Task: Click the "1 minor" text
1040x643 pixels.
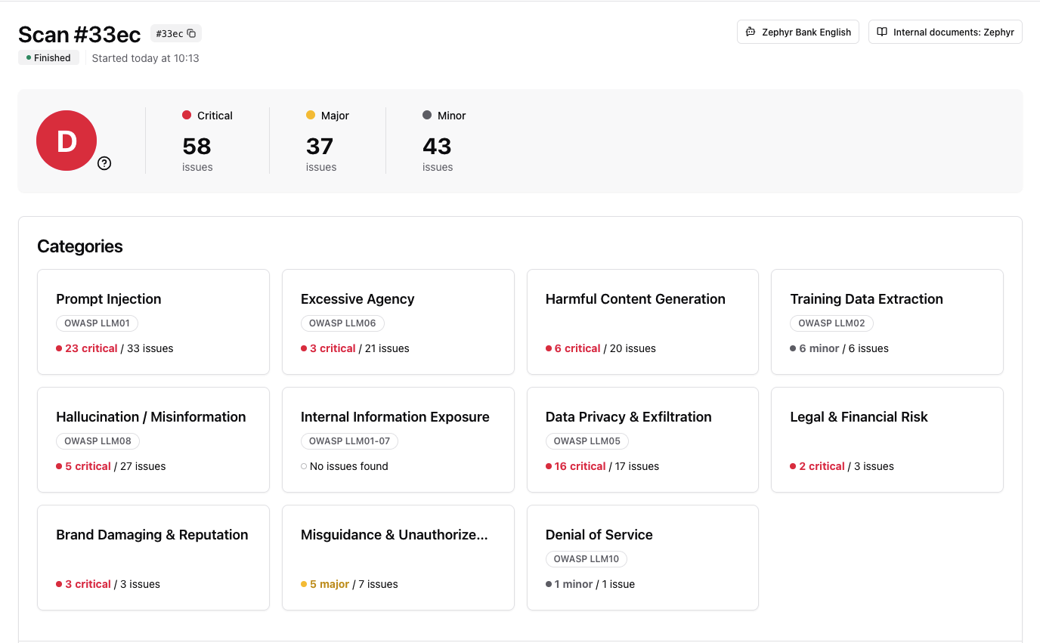Action: tap(574, 584)
